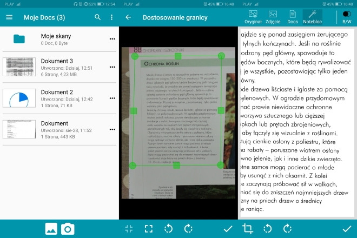Toggle the B/W mode
Image resolution: width=357 pixels, height=238 pixels.
[347, 17]
